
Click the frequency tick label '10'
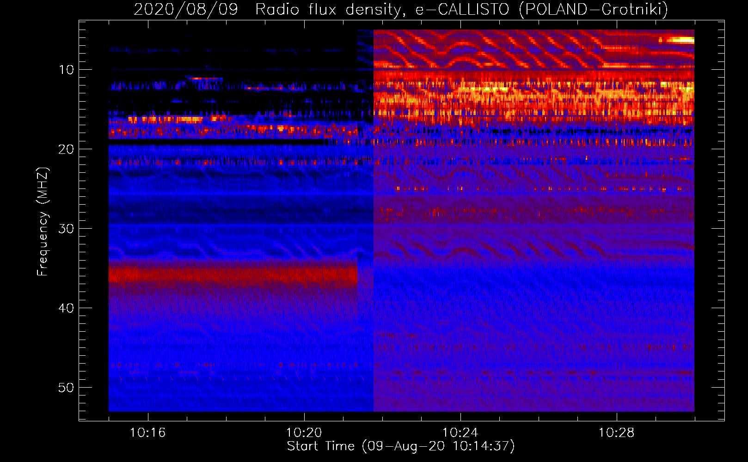click(x=67, y=70)
